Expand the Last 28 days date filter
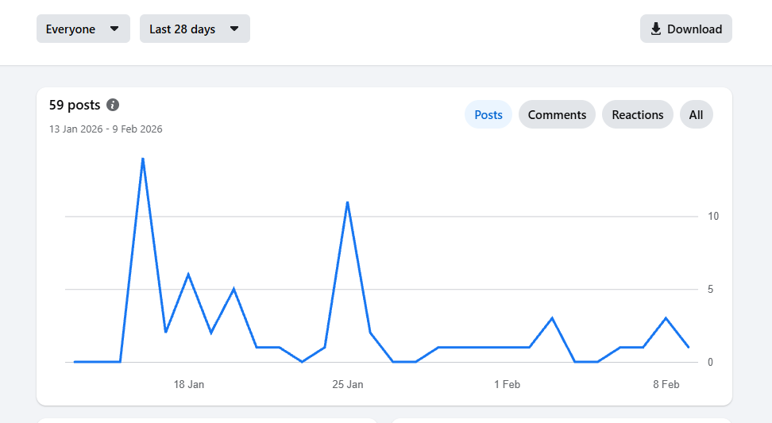This screenshot has width=772, height=423. [194, 29]
